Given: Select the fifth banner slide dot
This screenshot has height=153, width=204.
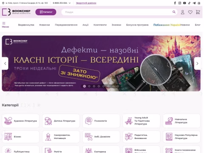Looking at the screenshot, I should point(104,86).
